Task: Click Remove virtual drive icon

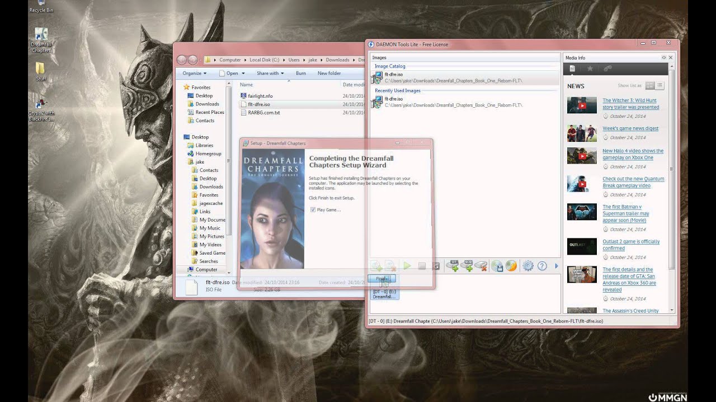Action: pyautogui.click(x=481, y=266)
